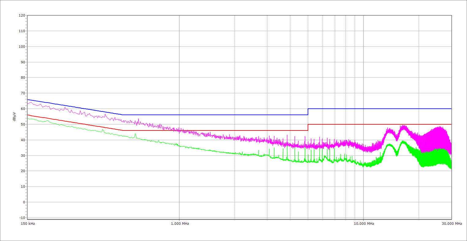467x241 pixels.
Task: Click the 100 label on the y-axis
Action: (x=22, y=47)
